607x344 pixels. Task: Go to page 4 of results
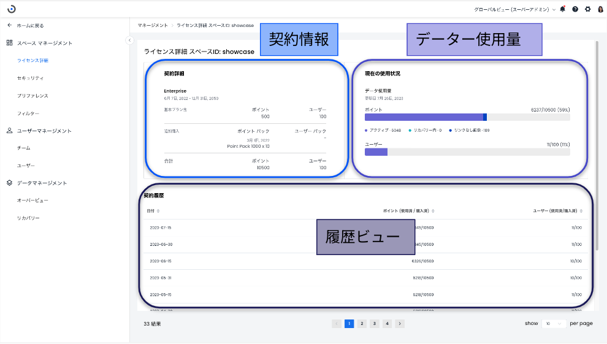(387, 324)
